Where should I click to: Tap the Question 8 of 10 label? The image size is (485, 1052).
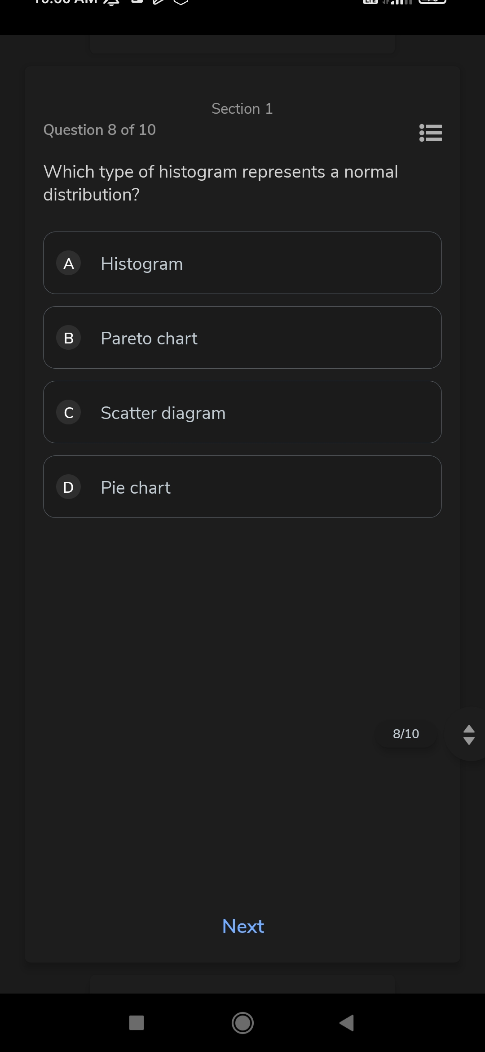100,130
